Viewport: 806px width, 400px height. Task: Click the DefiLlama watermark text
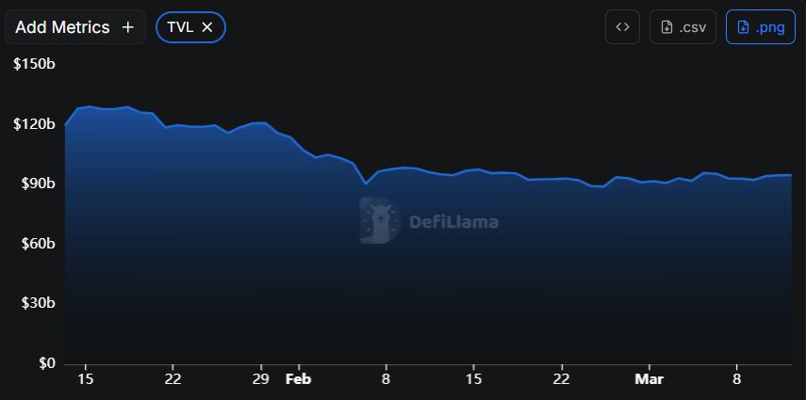(453, 223)
